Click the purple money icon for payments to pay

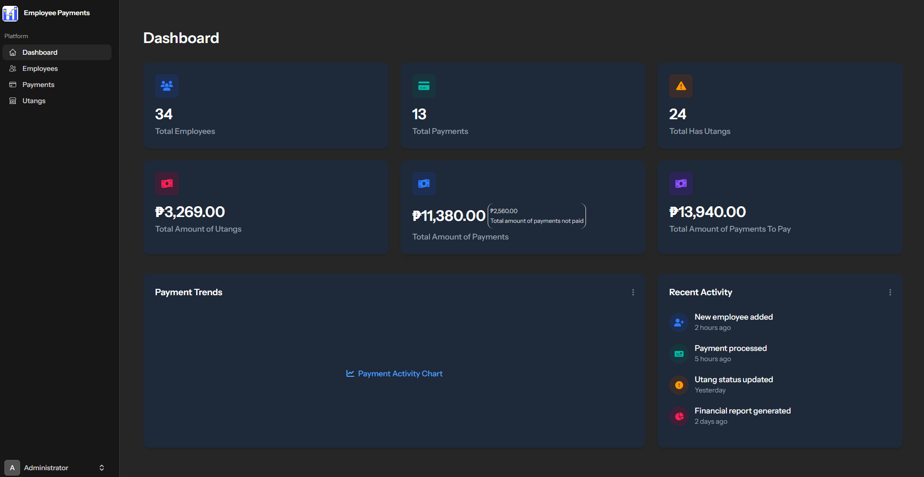tap(680, 184)
